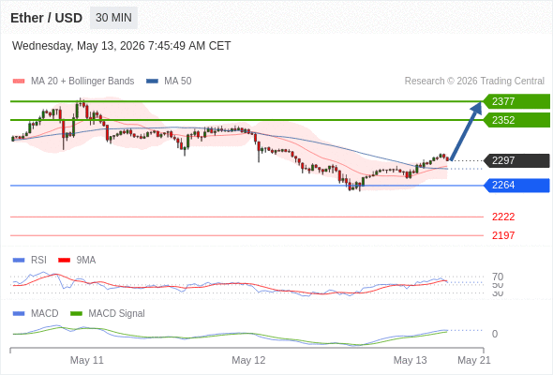
Task: Click the Ether / USD chart title
Action: click(x=46, y=18)
